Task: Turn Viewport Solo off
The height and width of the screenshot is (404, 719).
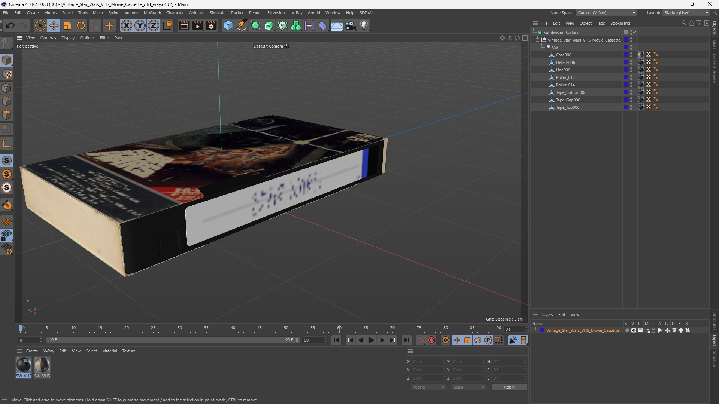Action: click(x=7, y=160)
